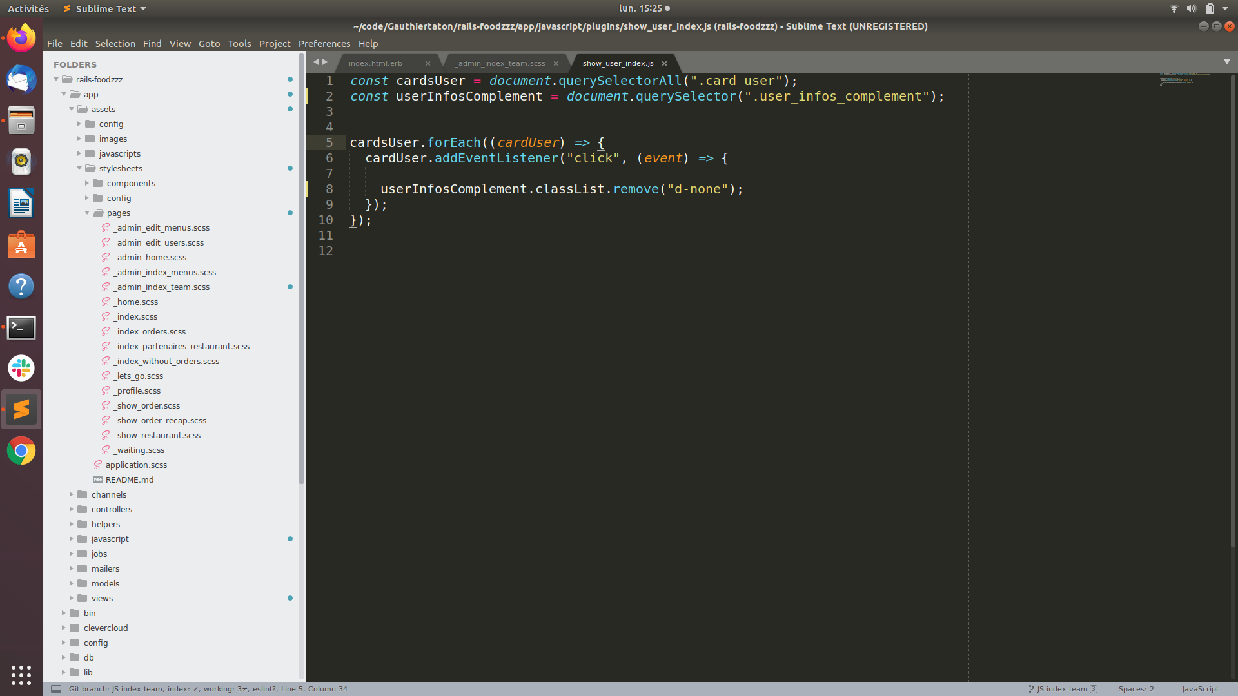Collapse the pages folder

[x=87, y=213]
